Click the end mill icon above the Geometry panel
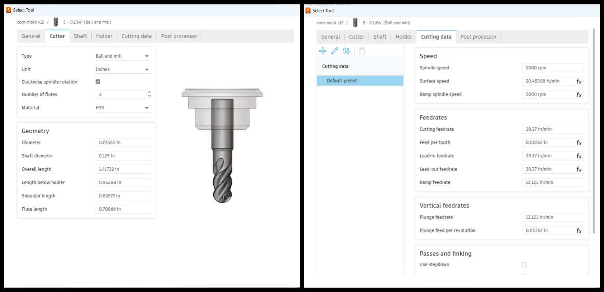Viewport: 604px width, 292px height. tap(55, 22)
